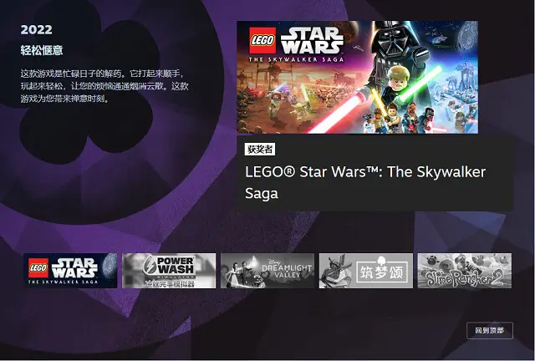The width and height of the screenshot is (535, 361).
Task: Click the red LEGO logo in the first thumbnail
Action: [x=38, y=268]
